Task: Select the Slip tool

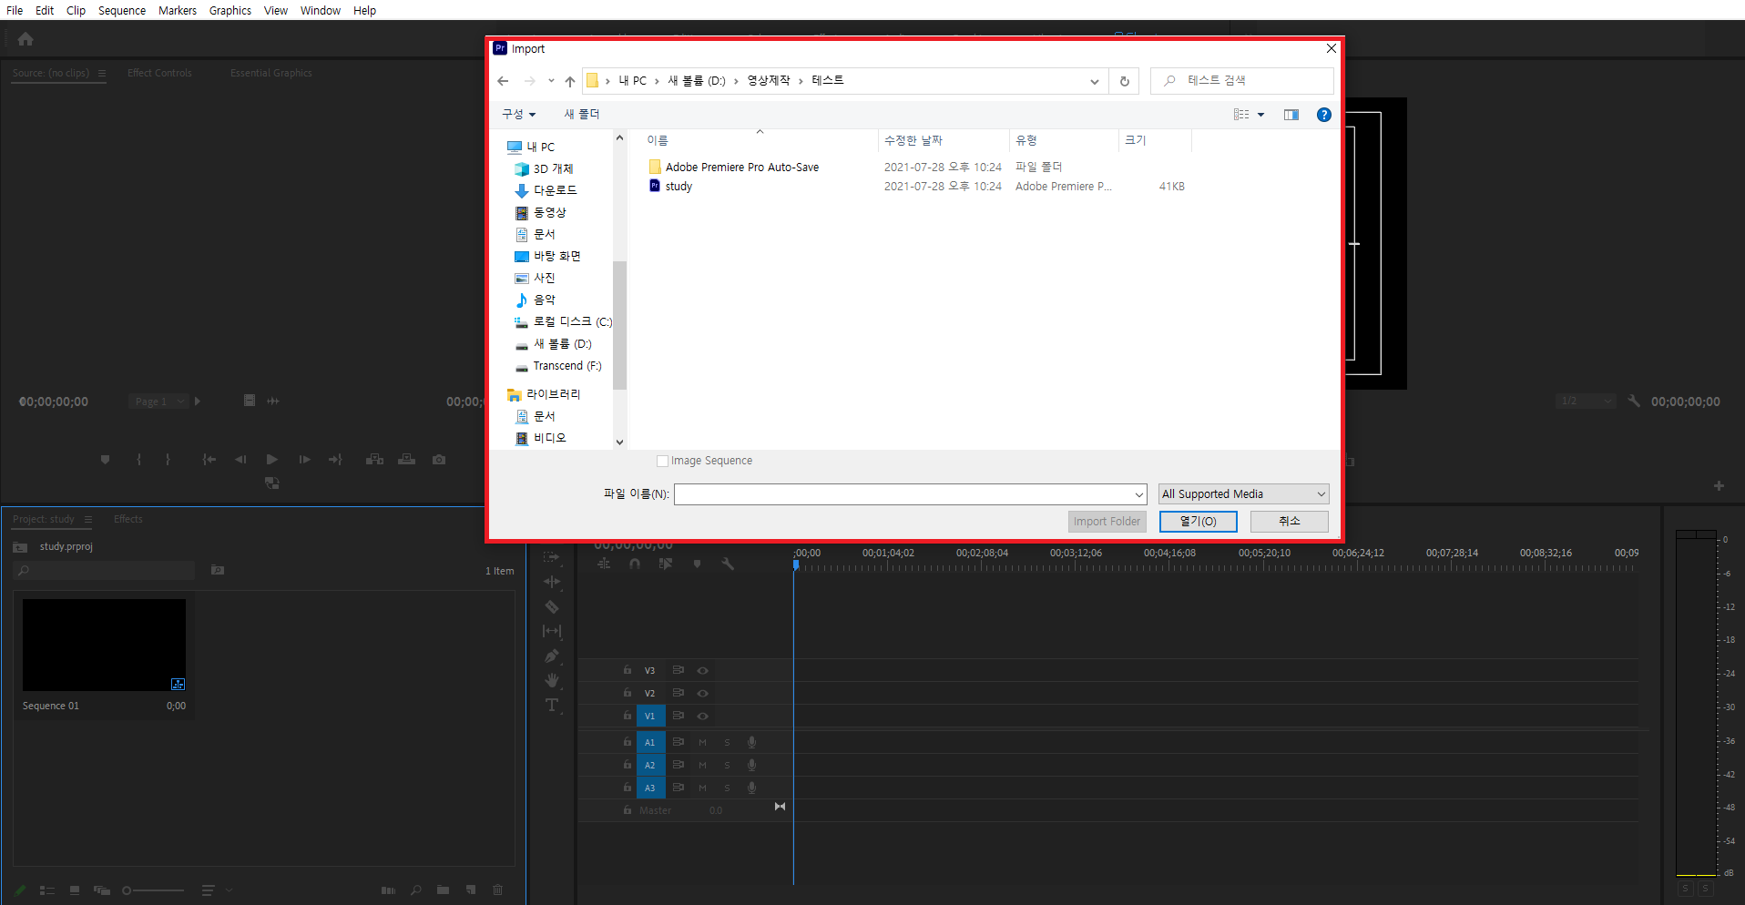Action: [552, 631]
